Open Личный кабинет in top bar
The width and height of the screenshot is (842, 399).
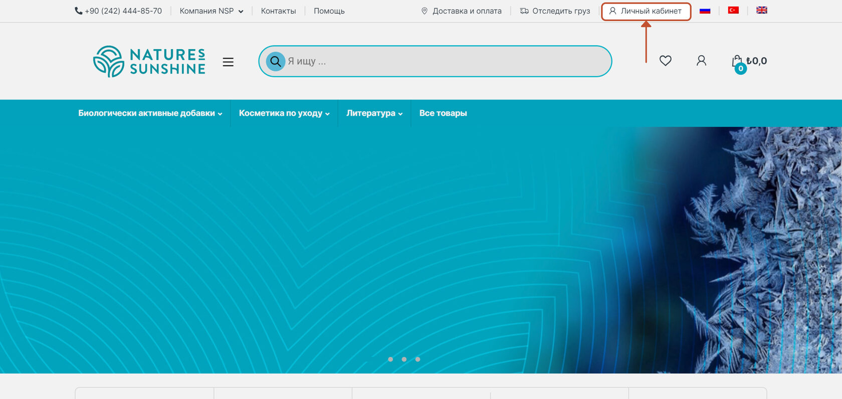pyautogui.click(x=646, y=11)
